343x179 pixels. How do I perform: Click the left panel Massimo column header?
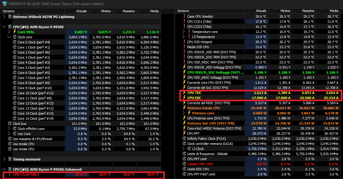(125, 11)
